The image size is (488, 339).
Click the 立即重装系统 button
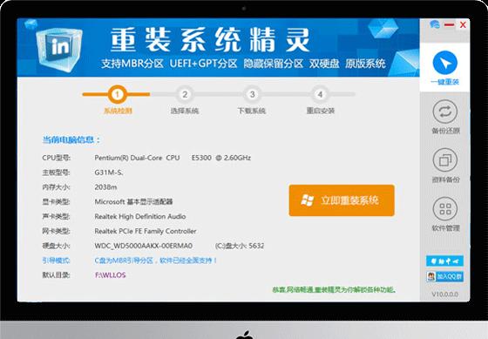click(x=342, y=200)
